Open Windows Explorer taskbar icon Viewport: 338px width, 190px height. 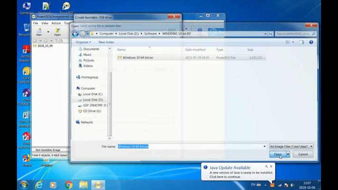(x=83, y=185)
